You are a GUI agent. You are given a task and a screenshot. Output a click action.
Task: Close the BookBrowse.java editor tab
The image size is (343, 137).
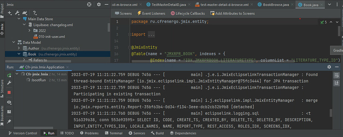point(292,5)
